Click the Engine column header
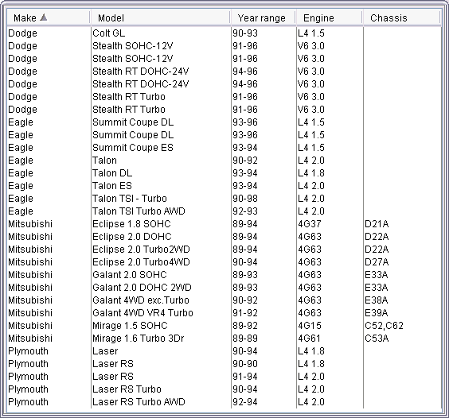This screenshot has width=449, height=418. (330, 17)
